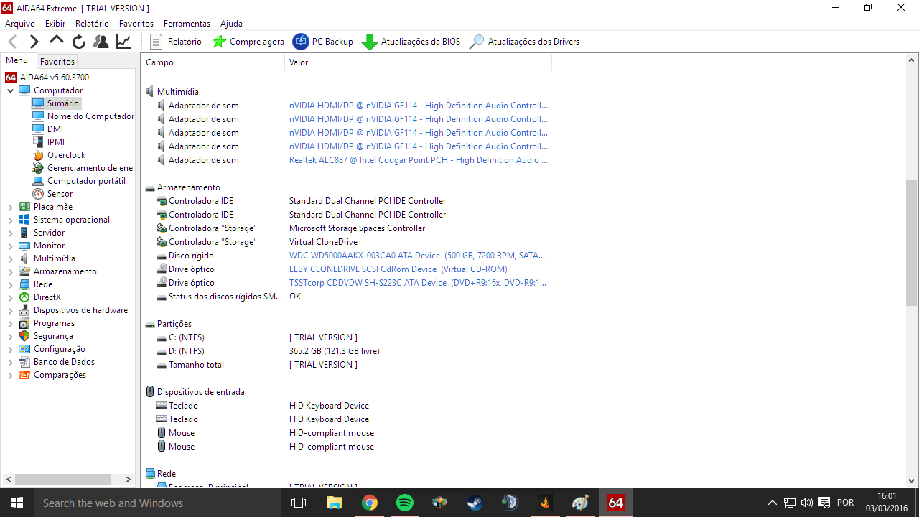Click the Valor column header

click(x=418, y=62)
